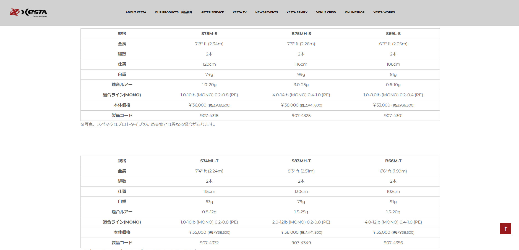Click the red scroll-to-top arrow button
519x250 pixels.
coord(505,229)
